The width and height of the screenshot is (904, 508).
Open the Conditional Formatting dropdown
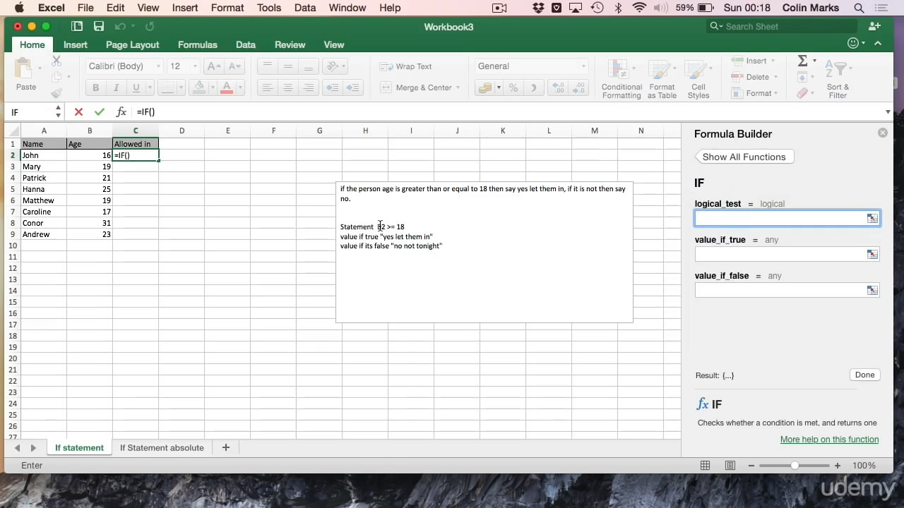click(621, 78)
